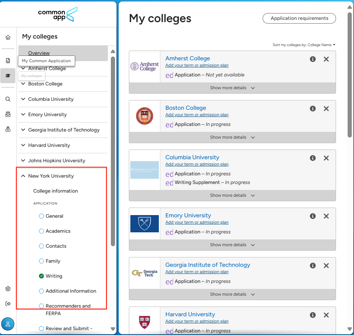Image resolution: width=354 pixels, height=335 pixels.
Task: Click the Application requirements button
Action: pyautogui.click(x=299, y=18)
